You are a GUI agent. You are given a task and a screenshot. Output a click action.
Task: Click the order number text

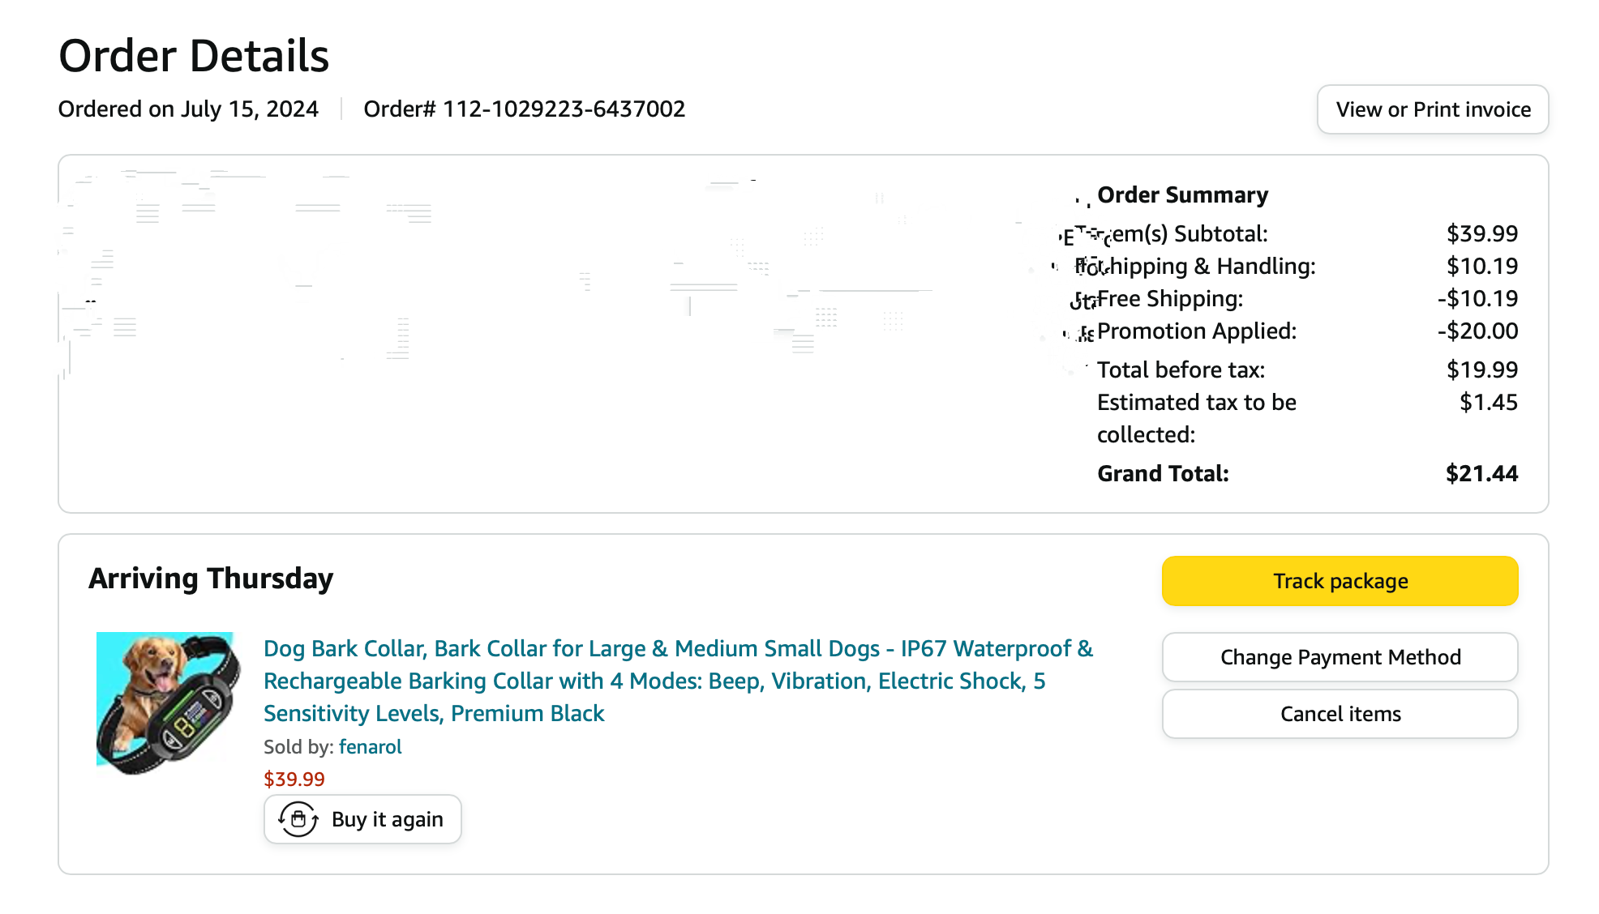[x=524, y=109]
